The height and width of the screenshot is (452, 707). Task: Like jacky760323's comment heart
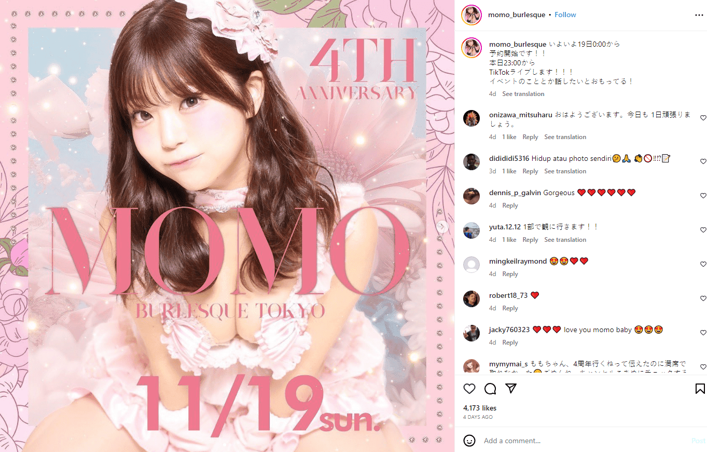pyautogui.click(x=703, y=333)
